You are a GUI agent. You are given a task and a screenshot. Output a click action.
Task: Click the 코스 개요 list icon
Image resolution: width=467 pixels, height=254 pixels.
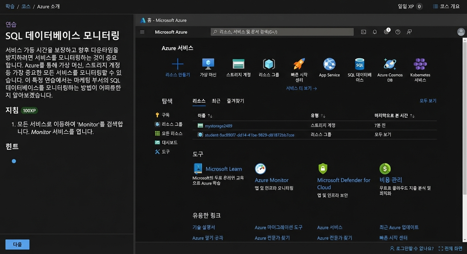[x=435, y=6]
